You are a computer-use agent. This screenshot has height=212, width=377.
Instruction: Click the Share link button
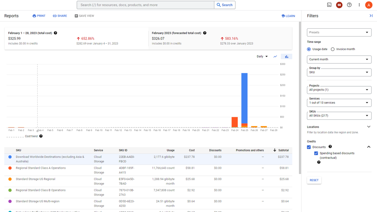coord(60,16)
